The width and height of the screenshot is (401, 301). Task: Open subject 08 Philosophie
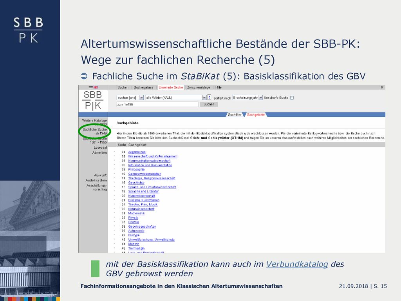(x=136, y=169)
